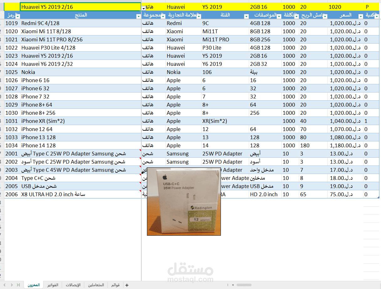The height and width of the screenshot is (289, 381).
Task: Open the التكلفة column filter dropdown
Action: 296,16
